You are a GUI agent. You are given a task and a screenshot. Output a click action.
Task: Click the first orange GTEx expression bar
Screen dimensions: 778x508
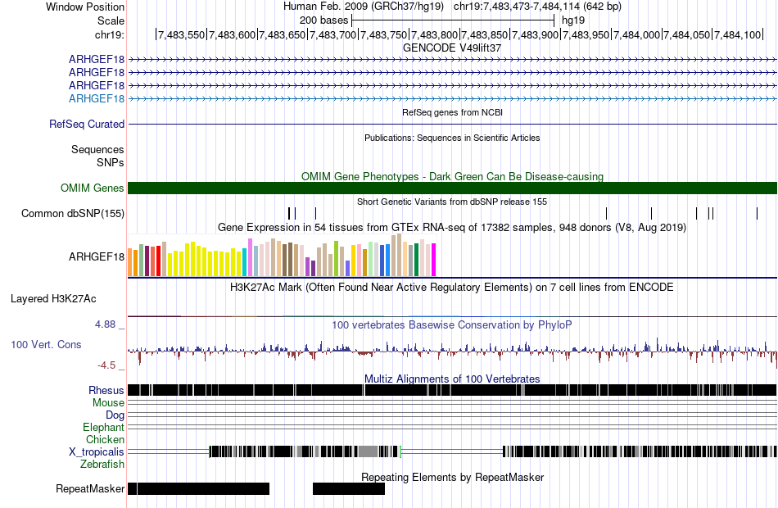130,262
